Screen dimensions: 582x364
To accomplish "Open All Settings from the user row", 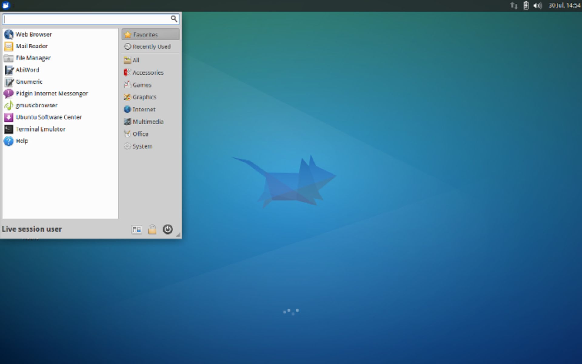I will point(137,229).
